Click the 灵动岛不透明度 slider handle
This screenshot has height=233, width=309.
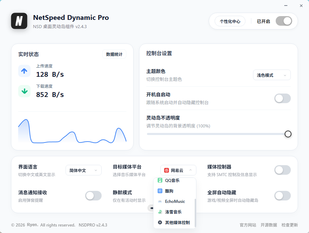coord(288,134)
